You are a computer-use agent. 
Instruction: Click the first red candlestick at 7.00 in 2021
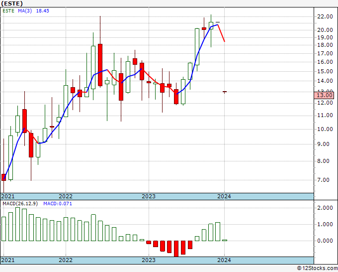tap(3, 177)
